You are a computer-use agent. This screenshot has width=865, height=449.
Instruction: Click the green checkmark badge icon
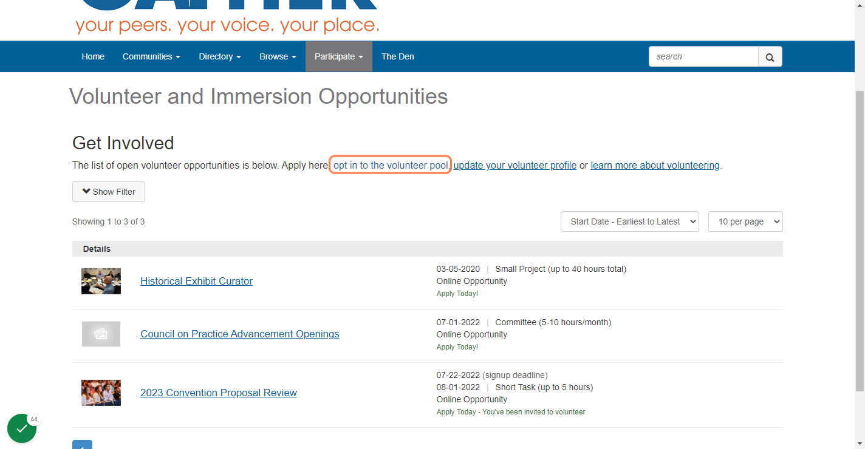22,428
